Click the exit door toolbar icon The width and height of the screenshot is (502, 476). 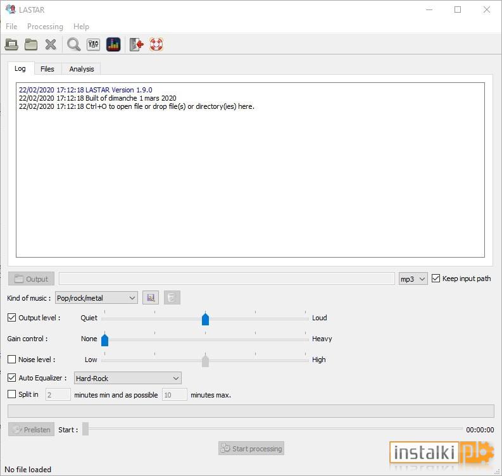tap(136, 44)
